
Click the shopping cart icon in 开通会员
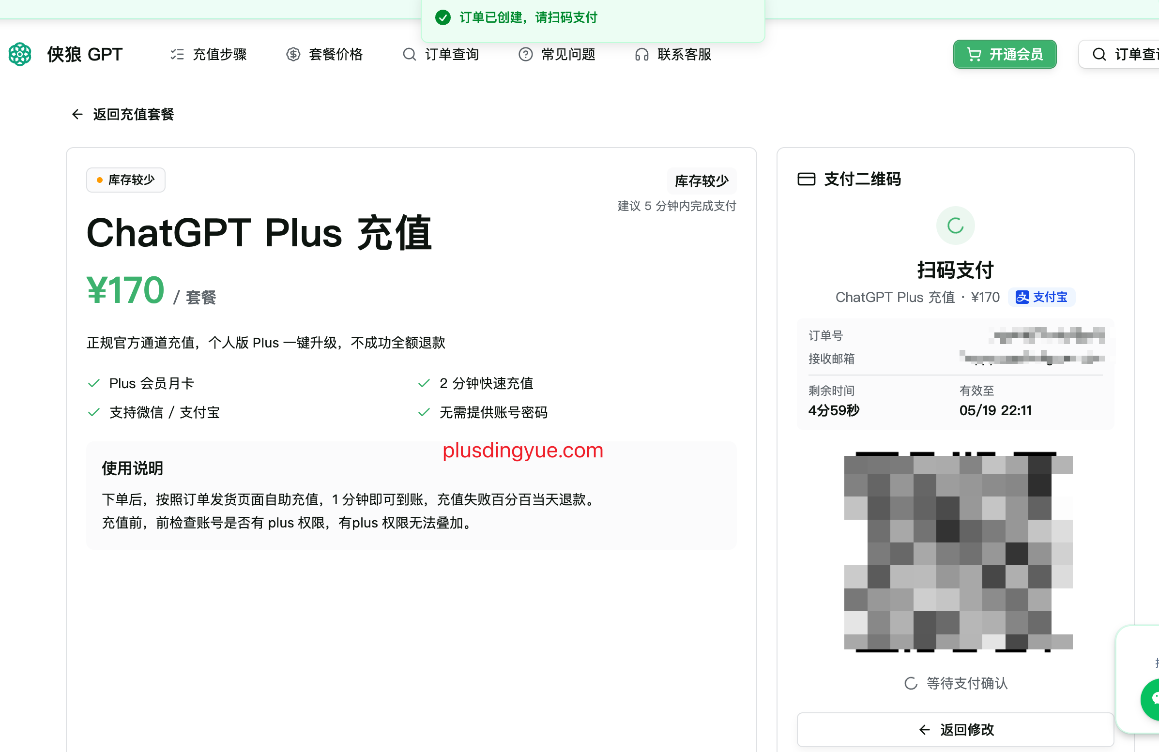pos(974,54)
